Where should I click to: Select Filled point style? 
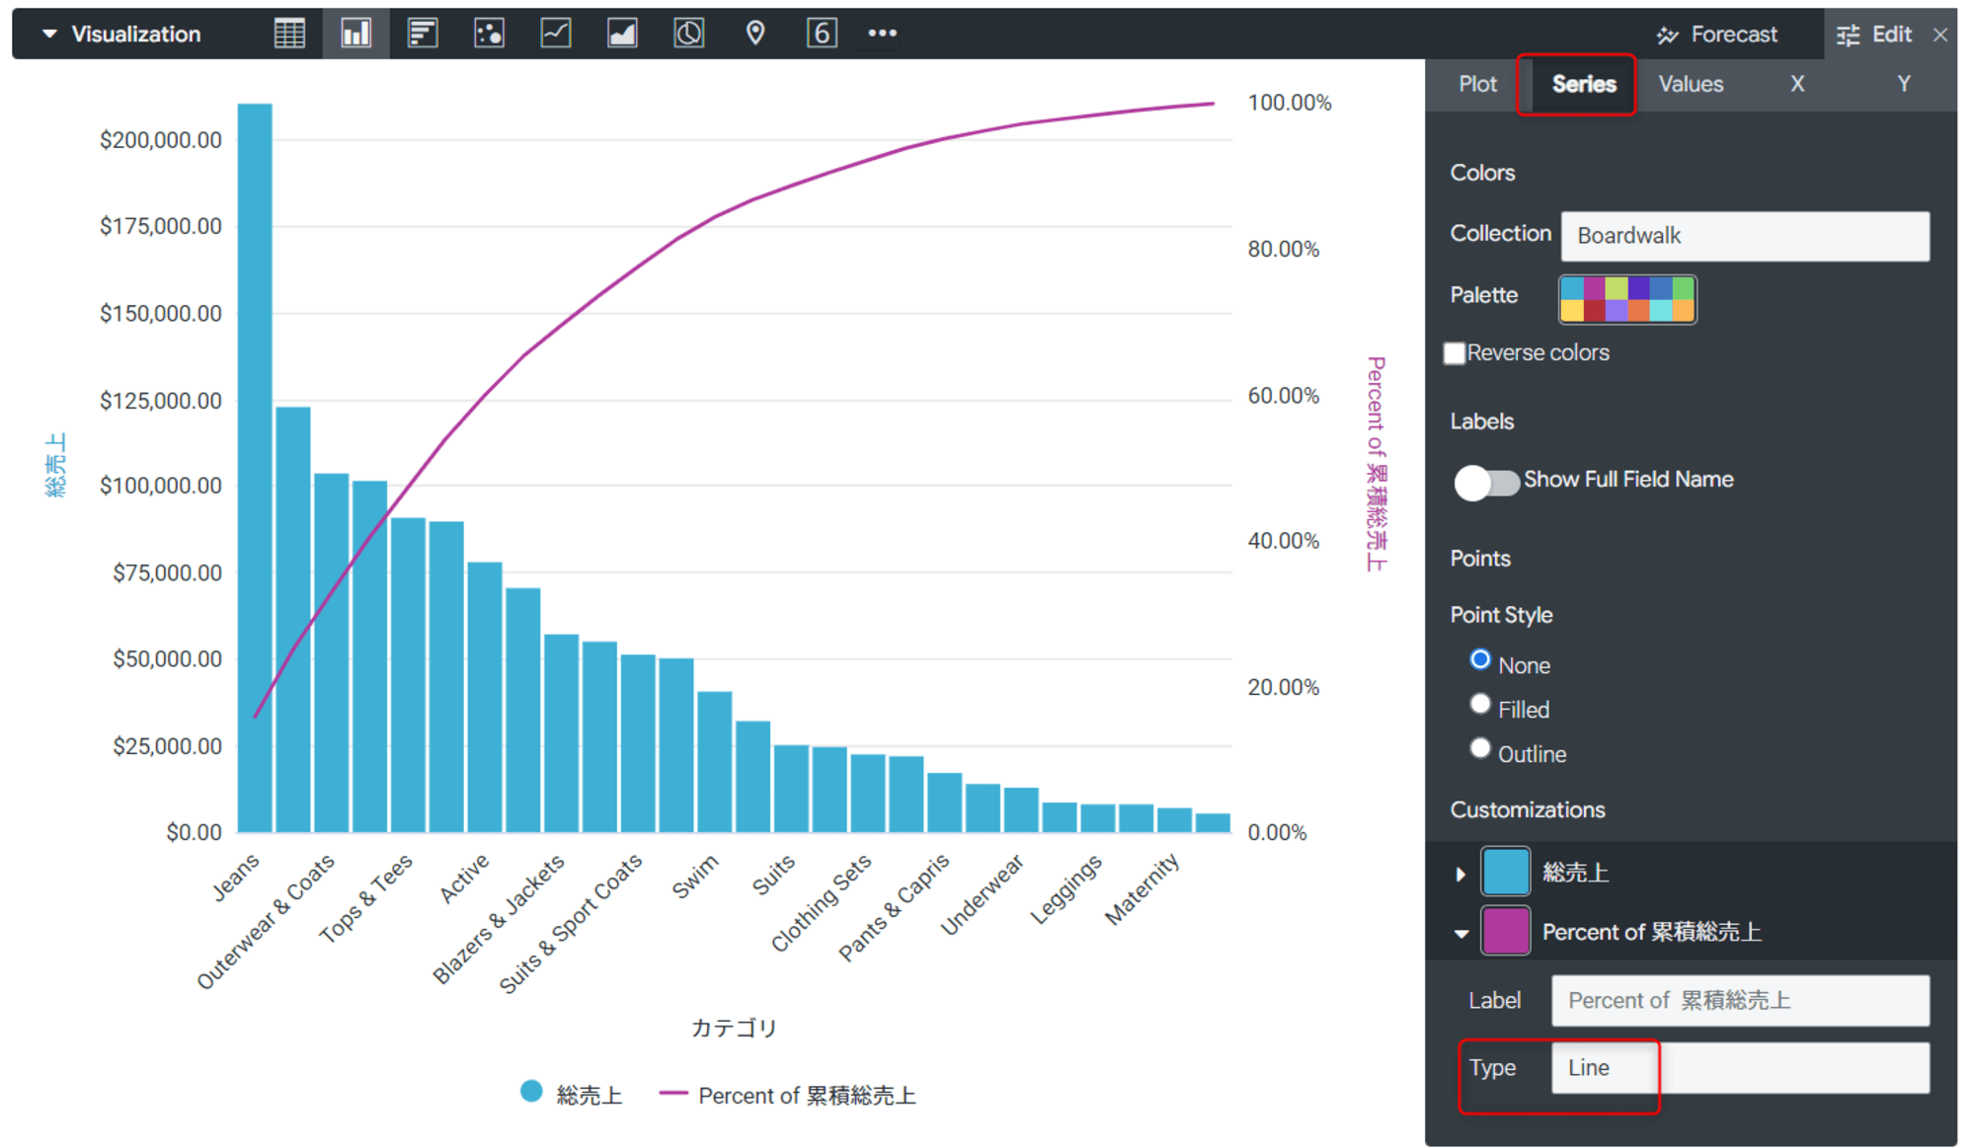pos(1479,704)
